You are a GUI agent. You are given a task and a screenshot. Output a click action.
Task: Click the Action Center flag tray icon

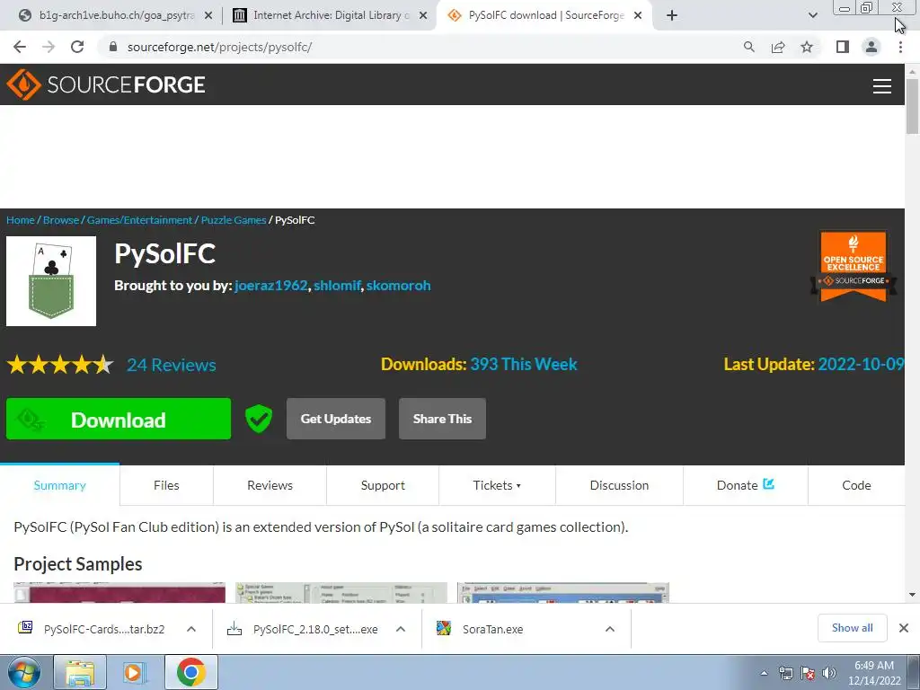point(808,673)
